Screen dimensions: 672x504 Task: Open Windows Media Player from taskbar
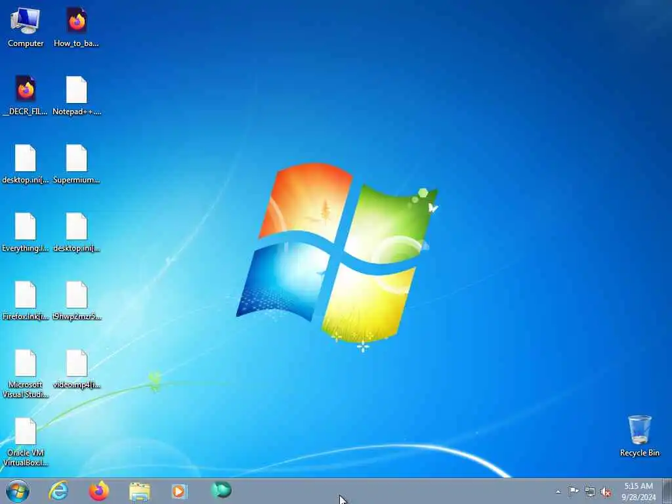pyautogui.click(x=179, y=491)
